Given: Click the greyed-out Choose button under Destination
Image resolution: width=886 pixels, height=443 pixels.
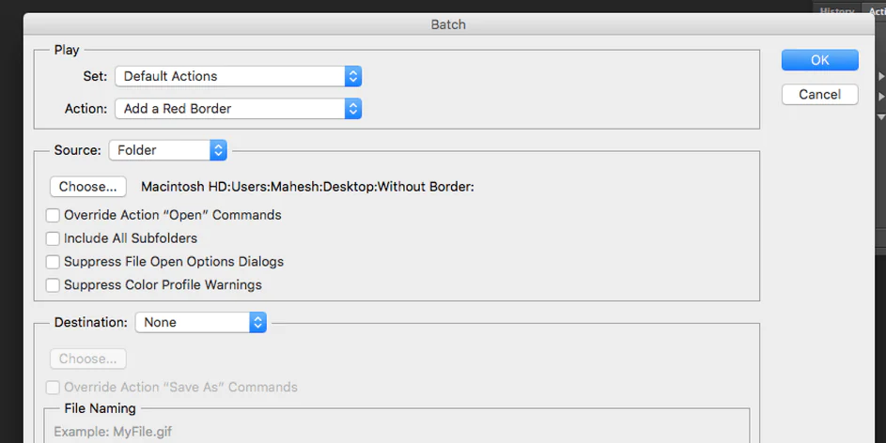Looking at the screenshot, I should (x=87, y=359).
